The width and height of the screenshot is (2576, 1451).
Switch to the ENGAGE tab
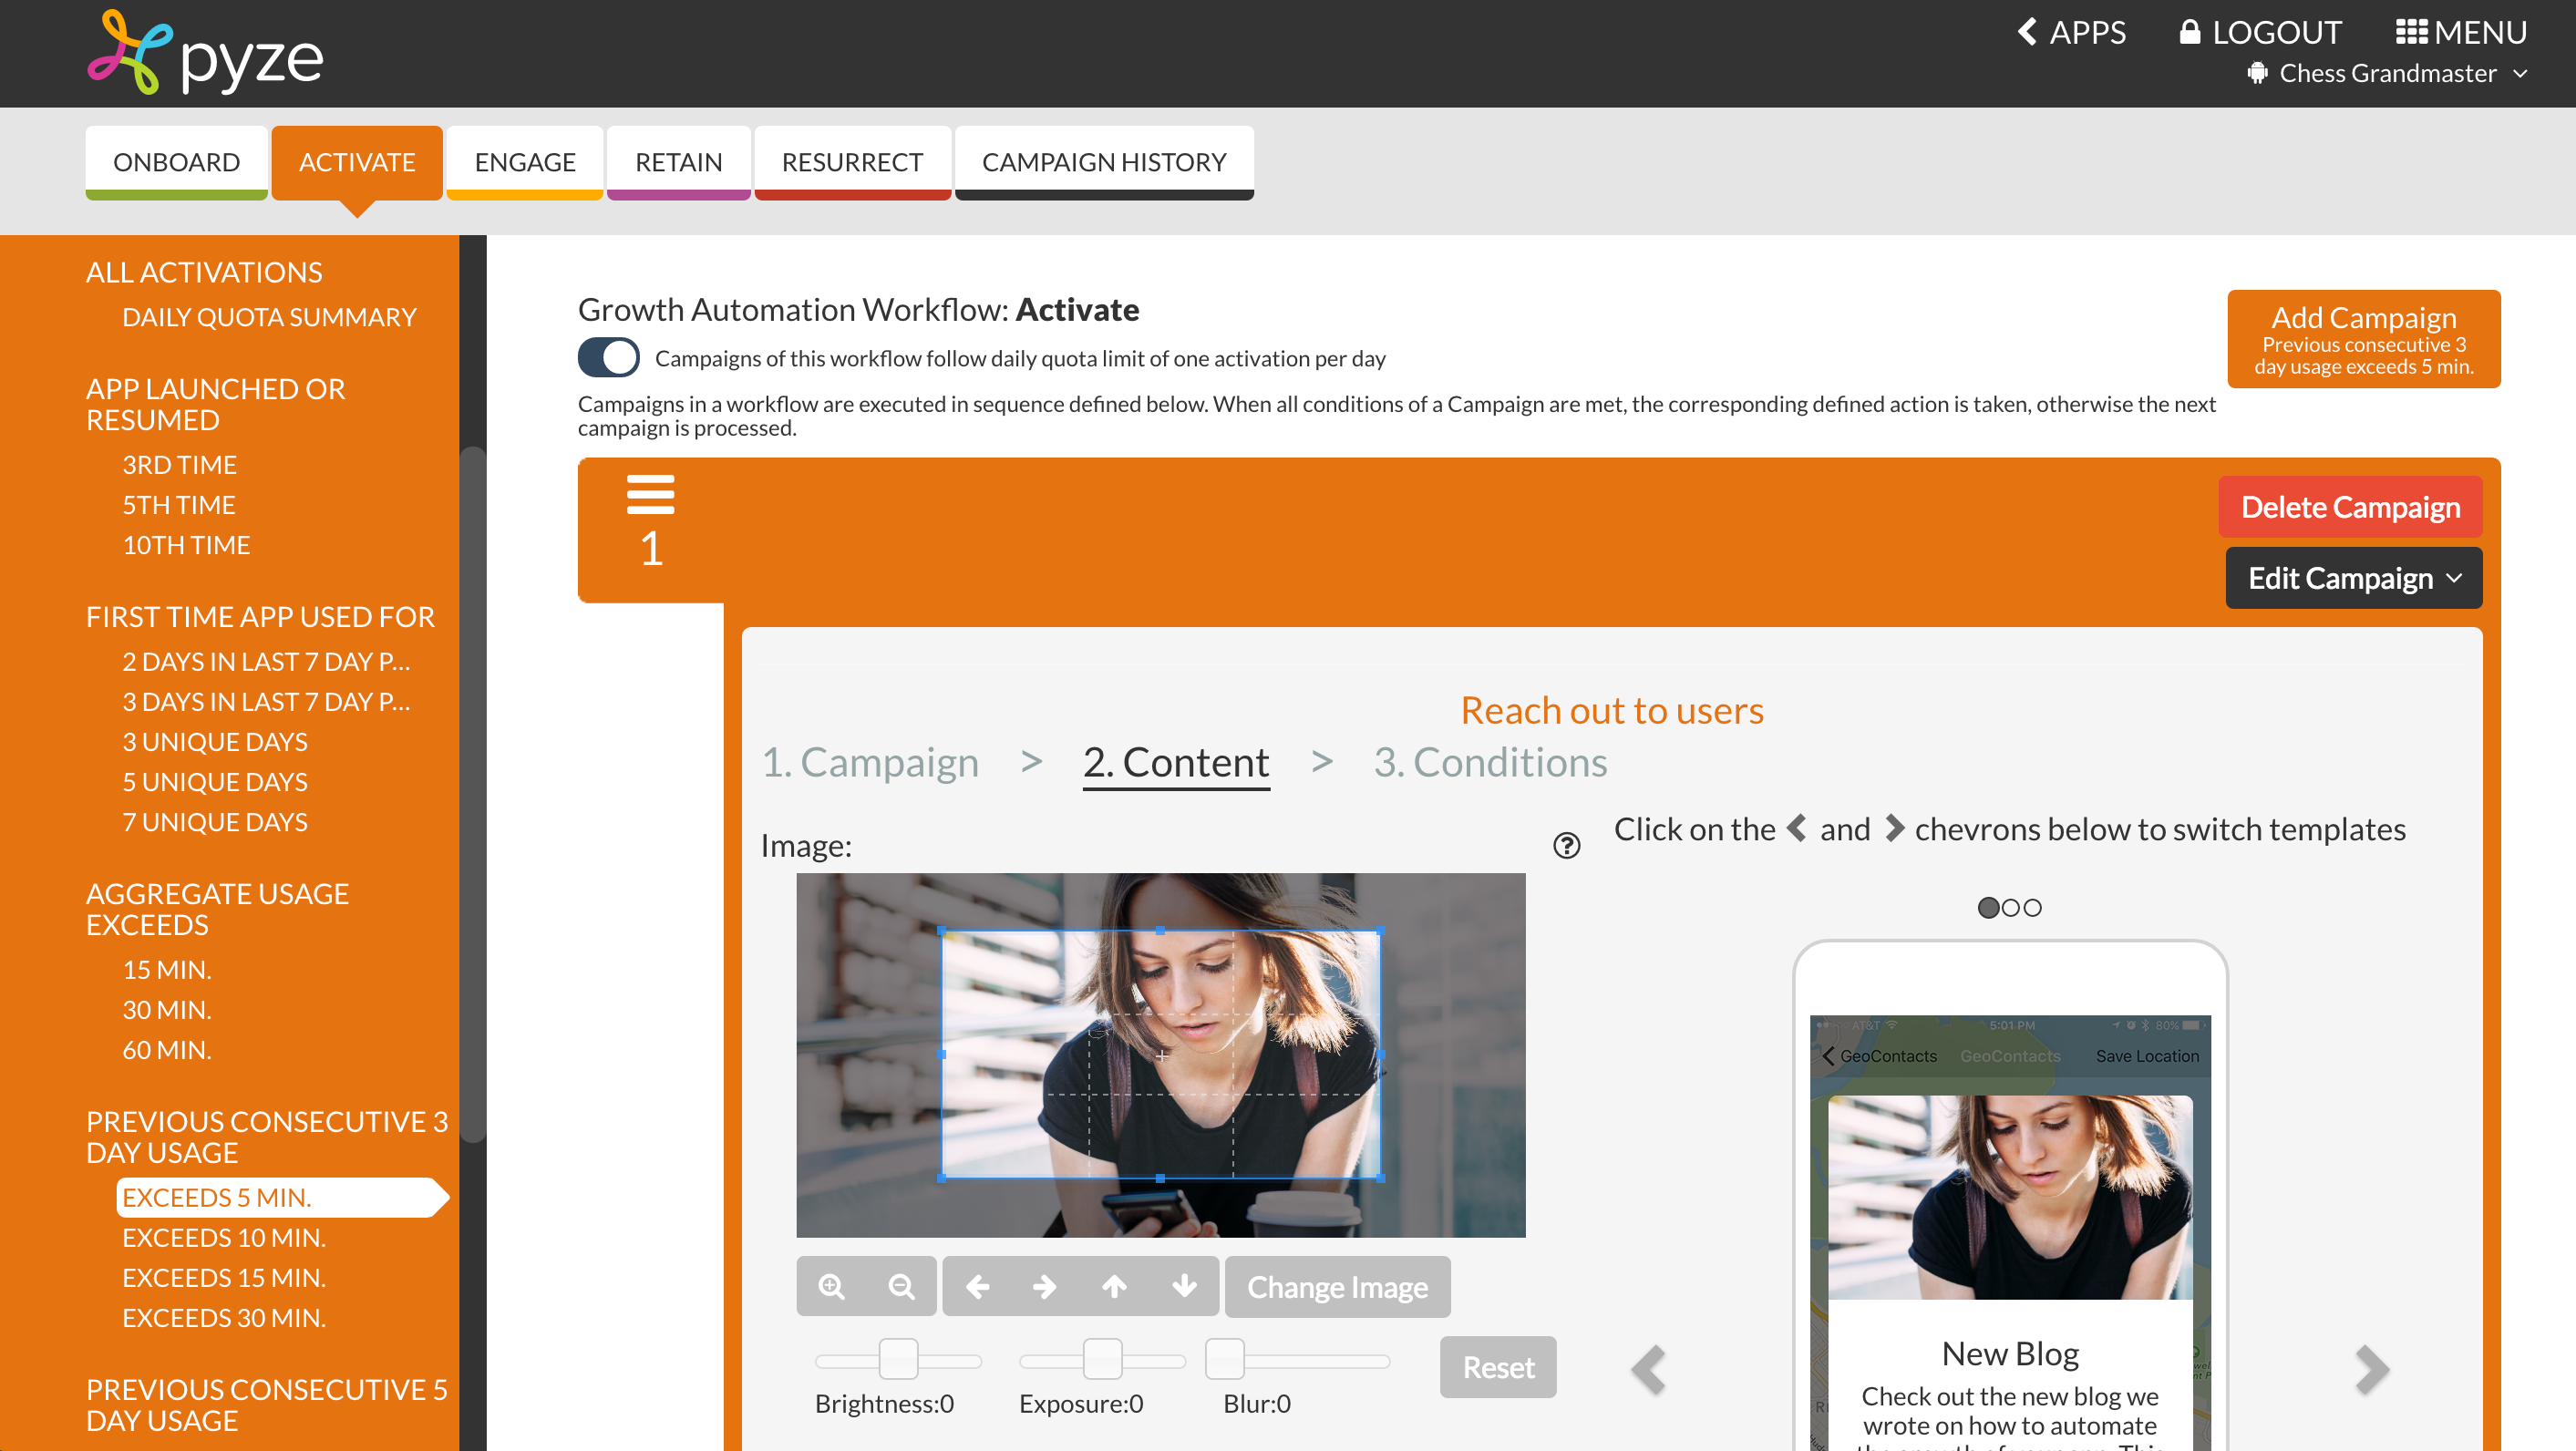click(525, 162)
